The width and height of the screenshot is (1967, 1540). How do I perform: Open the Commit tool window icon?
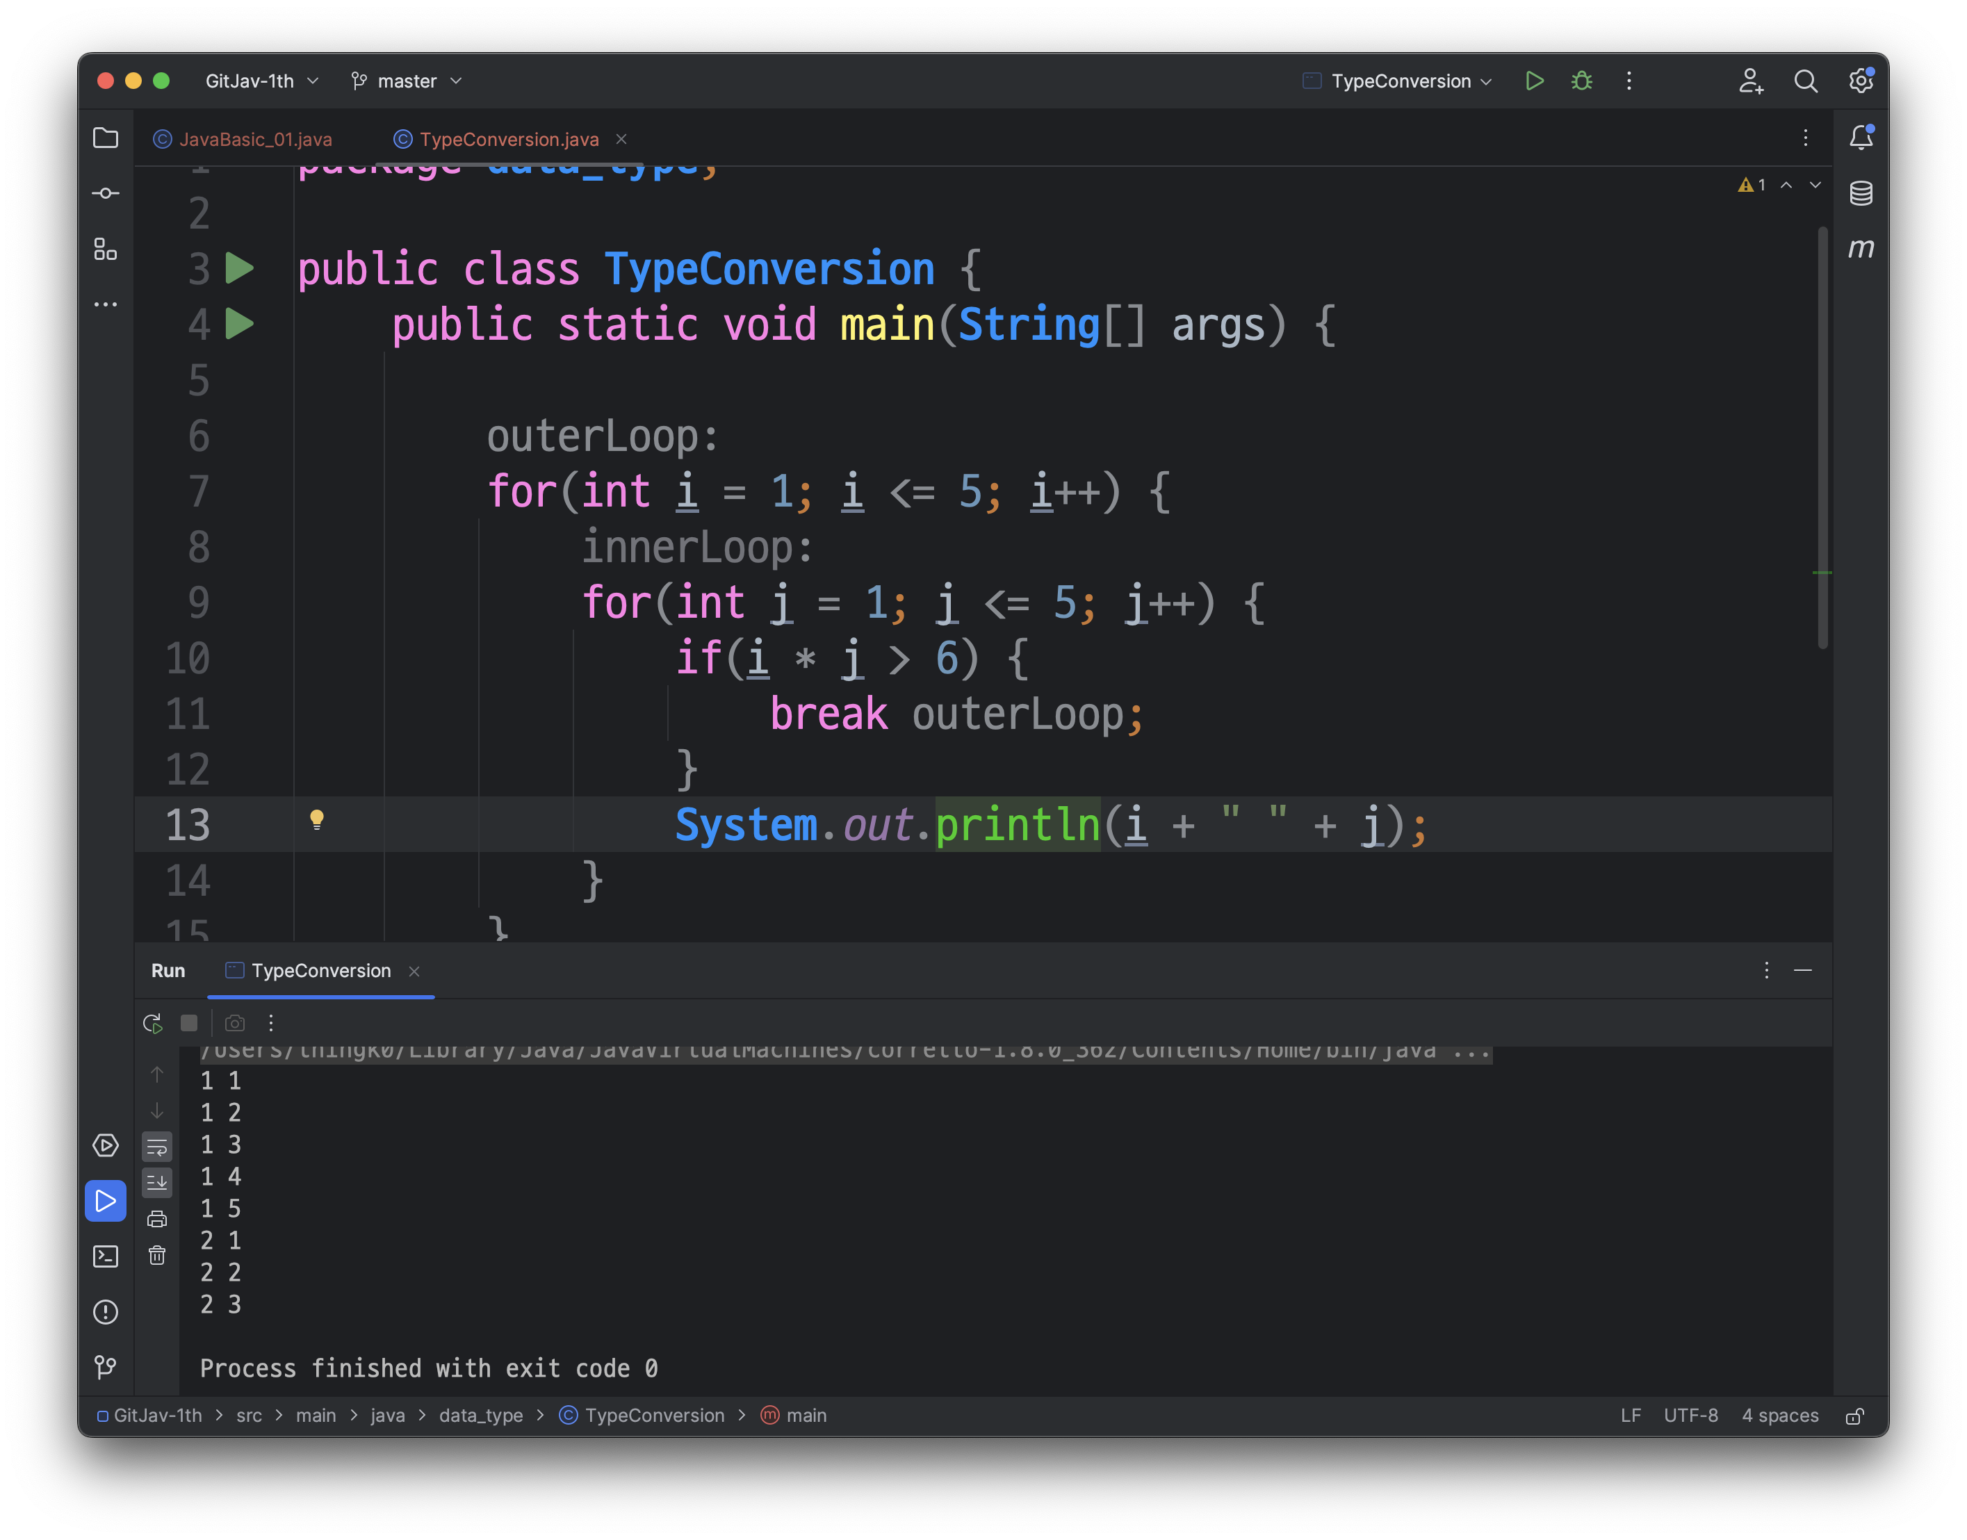106,193
